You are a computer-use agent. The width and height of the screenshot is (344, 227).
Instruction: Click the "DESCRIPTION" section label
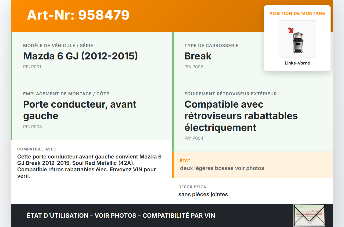coord(193,187)
